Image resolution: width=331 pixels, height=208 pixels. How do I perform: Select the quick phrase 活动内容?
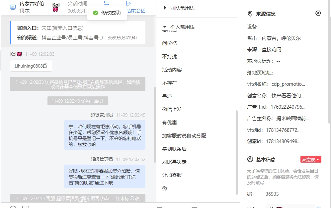click(x=172, y=70)
